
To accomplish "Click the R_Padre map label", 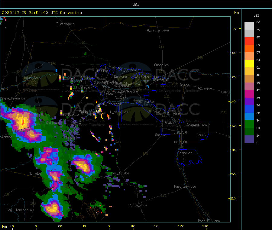I will (x=173, y=113).
